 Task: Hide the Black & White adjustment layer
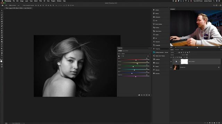tap(171, 61)
